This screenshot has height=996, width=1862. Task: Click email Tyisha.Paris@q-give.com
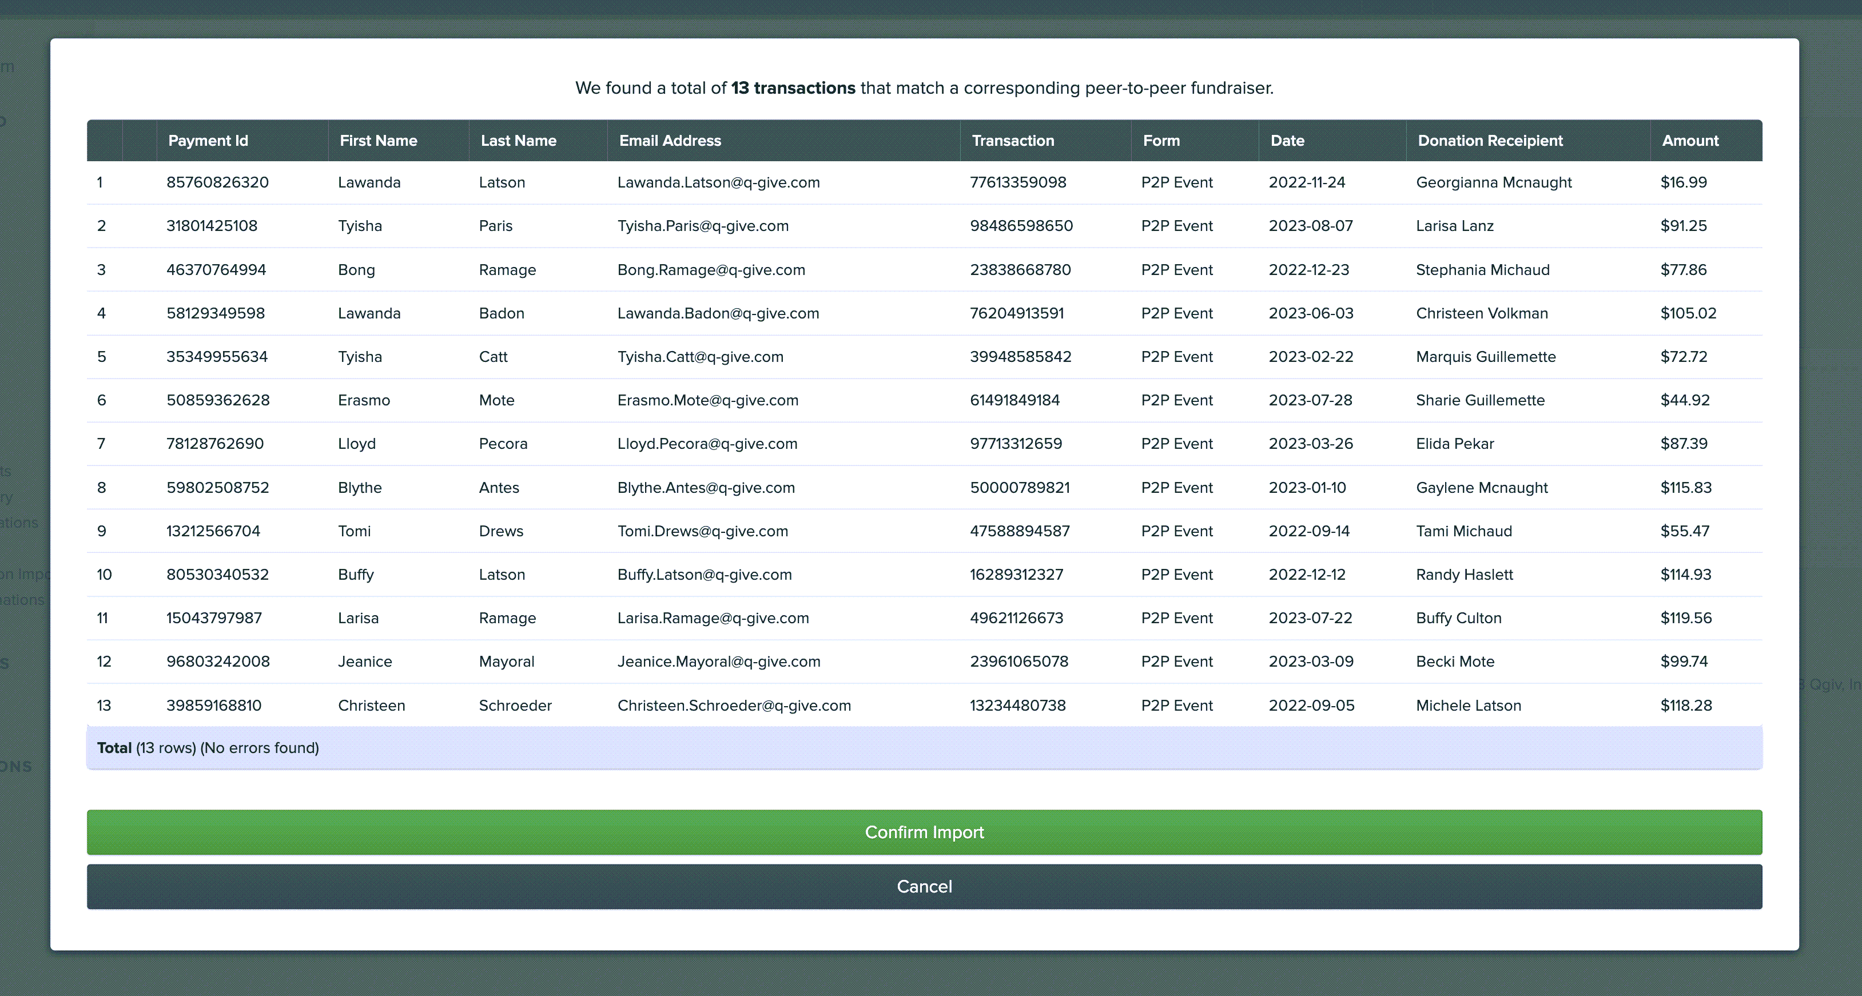[703, 225]
